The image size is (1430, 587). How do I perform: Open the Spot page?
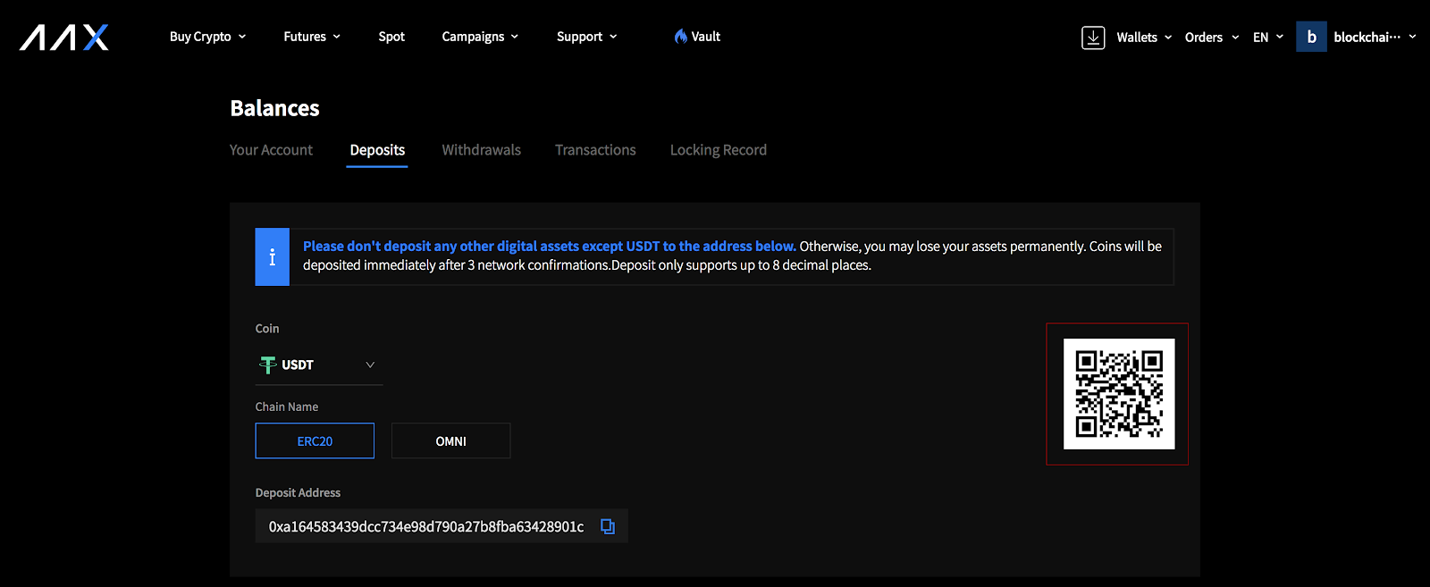[x=391, y=37]
